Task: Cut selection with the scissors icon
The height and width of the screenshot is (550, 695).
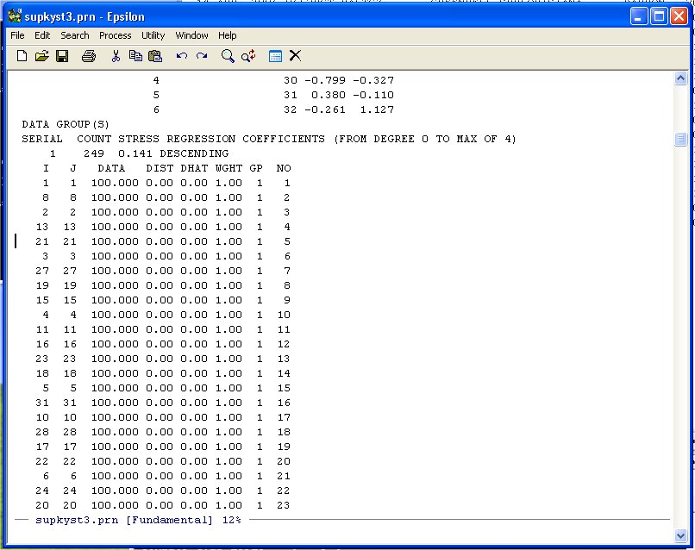Action: (116, 56)
